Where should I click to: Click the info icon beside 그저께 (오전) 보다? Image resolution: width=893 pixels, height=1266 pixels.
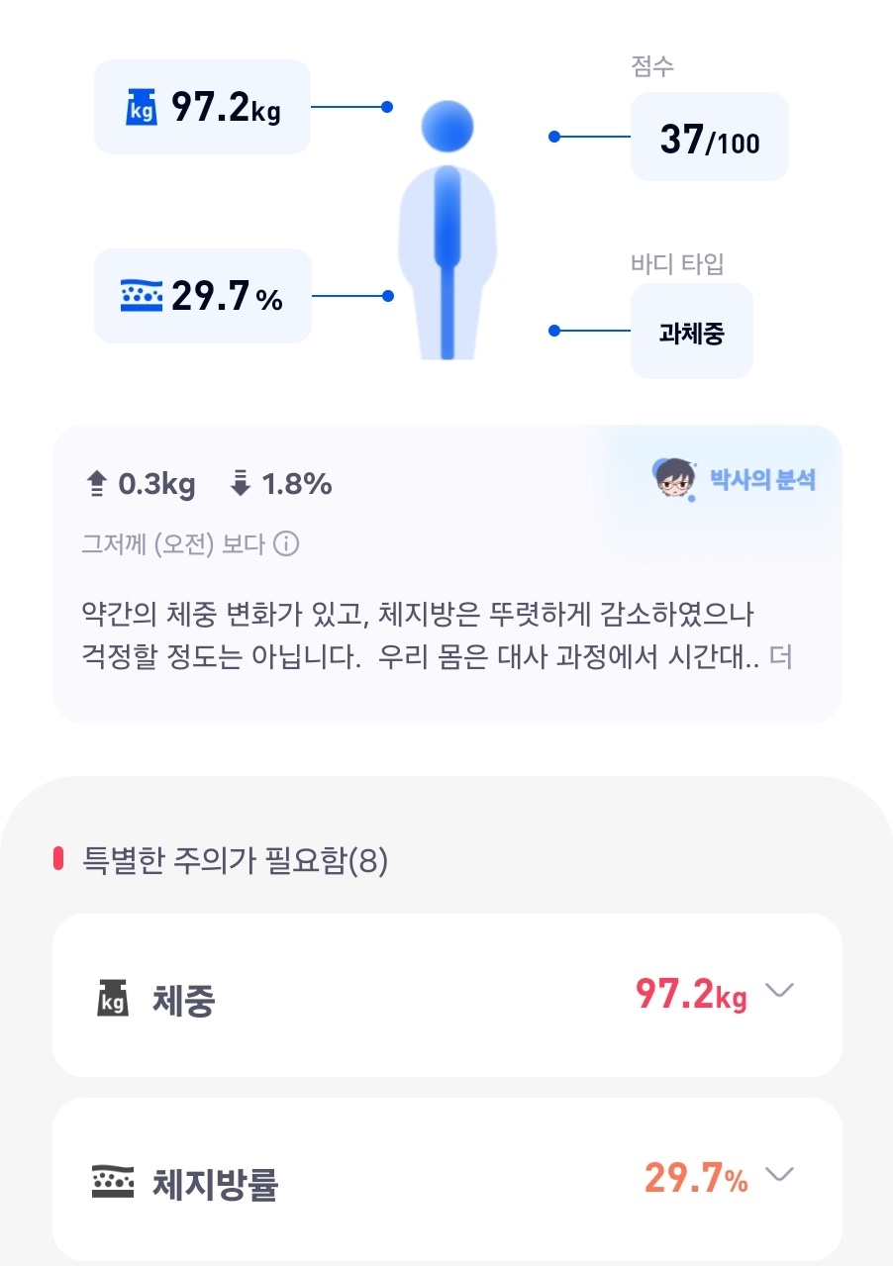pyautogui.click(x=286, y=544)
